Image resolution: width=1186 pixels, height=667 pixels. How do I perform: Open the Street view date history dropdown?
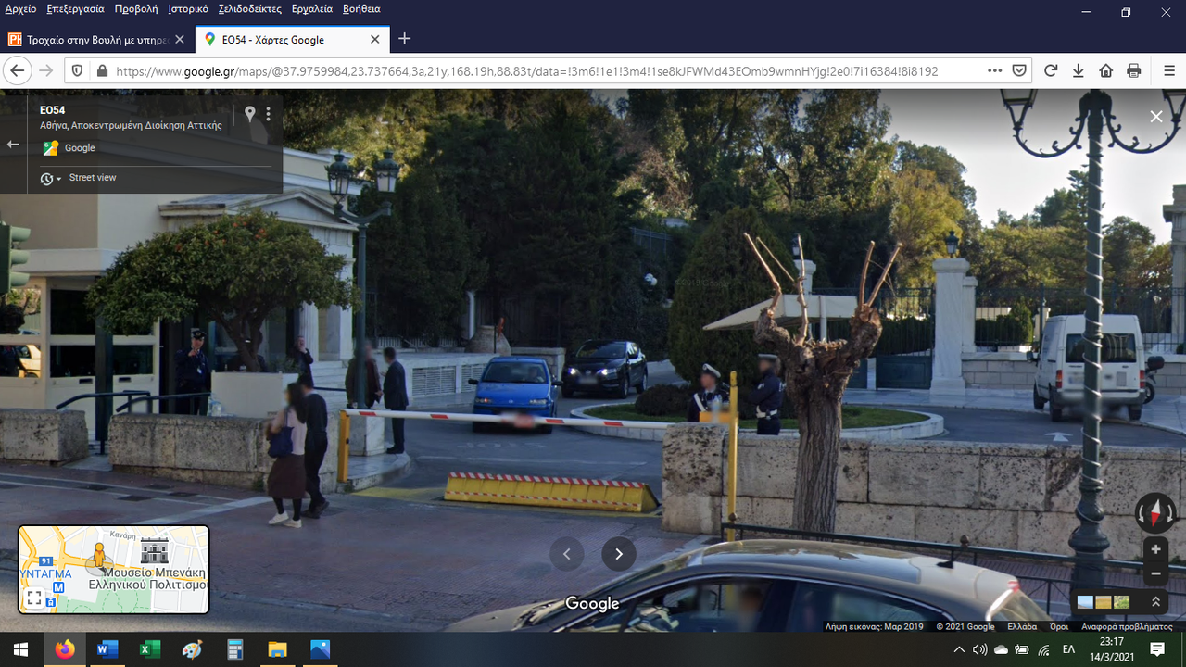[51, 179]
